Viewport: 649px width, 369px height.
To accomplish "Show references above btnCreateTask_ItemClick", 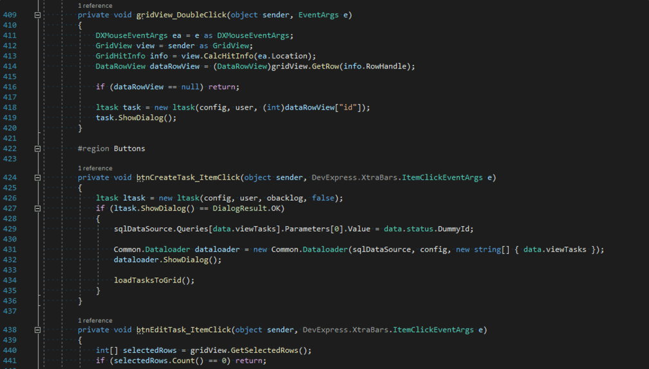I will pos(94,168).
